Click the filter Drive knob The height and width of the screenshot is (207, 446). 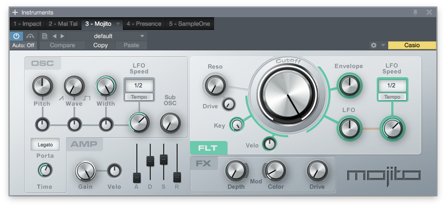click(229, 105)
